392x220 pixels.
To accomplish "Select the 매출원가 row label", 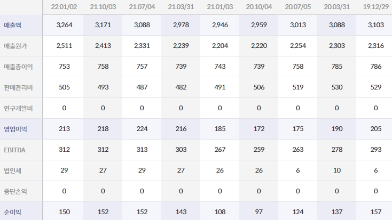I will pos(15,46).
